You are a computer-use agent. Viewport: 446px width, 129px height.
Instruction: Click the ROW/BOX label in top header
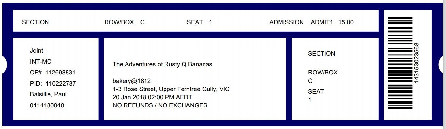point(119,22)
